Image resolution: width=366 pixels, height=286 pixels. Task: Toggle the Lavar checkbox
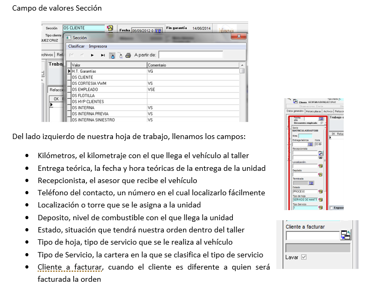coord(304,257)
